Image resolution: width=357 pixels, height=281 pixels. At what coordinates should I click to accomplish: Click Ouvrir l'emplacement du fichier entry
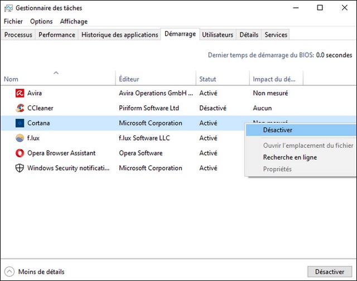(x=301, y=146)
